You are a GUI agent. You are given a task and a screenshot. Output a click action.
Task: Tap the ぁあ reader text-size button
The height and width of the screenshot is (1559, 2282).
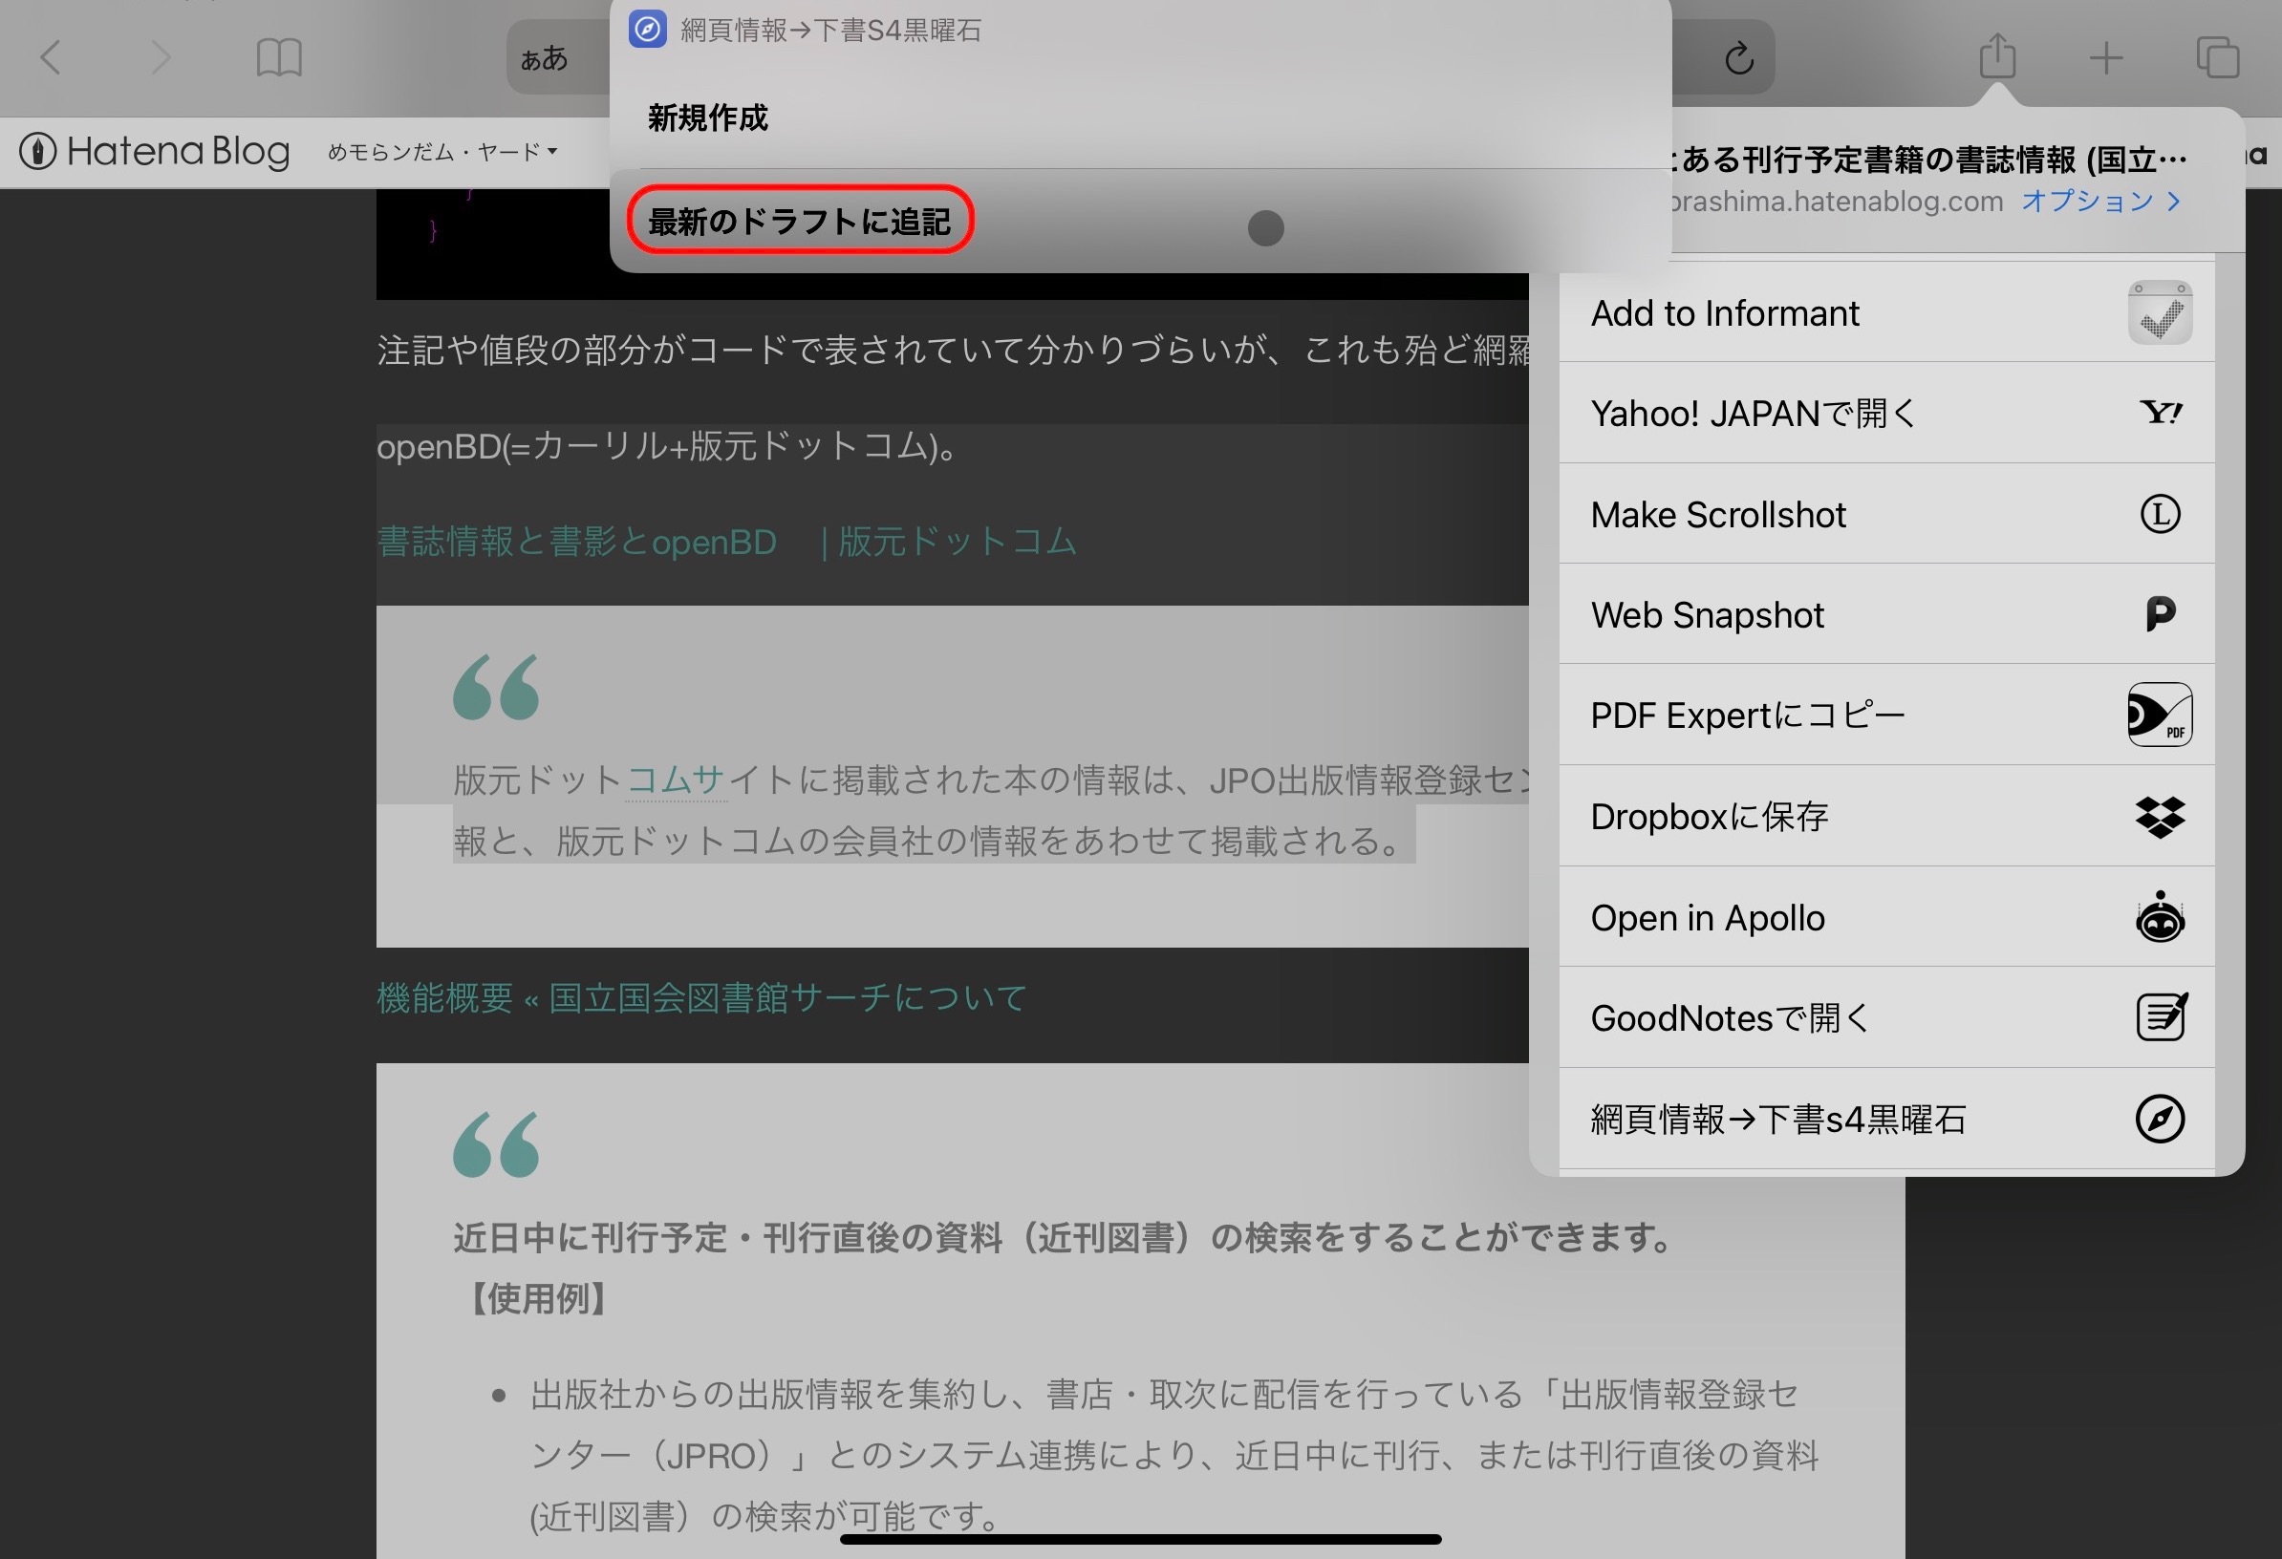[x=544, y=58]
